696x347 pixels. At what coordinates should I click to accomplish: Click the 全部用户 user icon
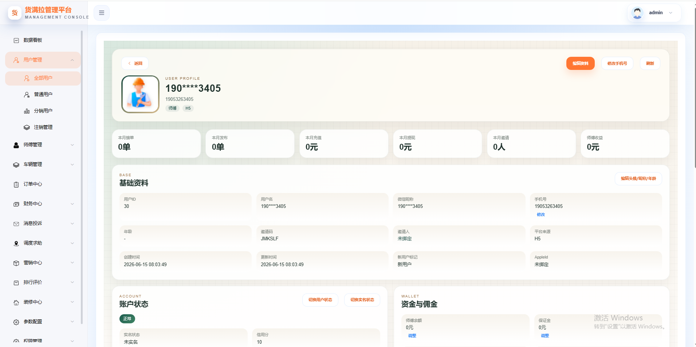(27, 78)
